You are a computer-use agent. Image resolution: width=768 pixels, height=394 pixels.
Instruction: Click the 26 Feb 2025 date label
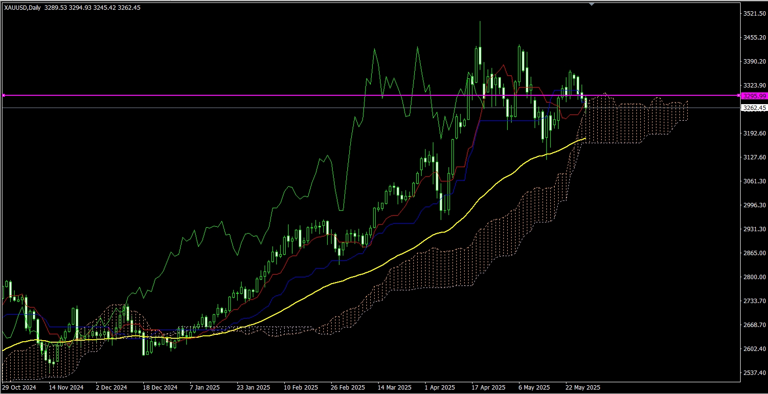[348, 388]
